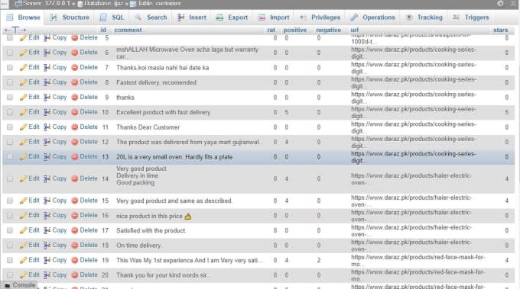Click the Copy icon for row 7
This screenshot has height=289, width=520.
(x=47, y=67)
